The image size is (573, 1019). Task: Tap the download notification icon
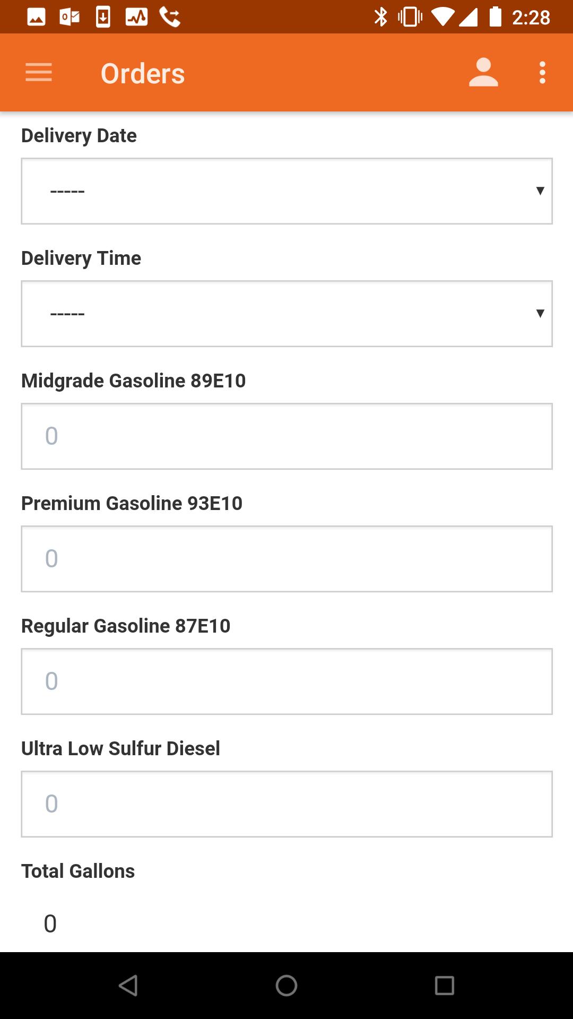(x=103, y=18)
